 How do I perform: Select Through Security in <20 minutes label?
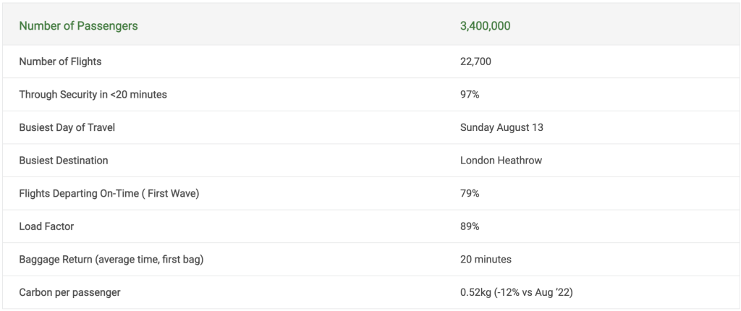point(93,95)
